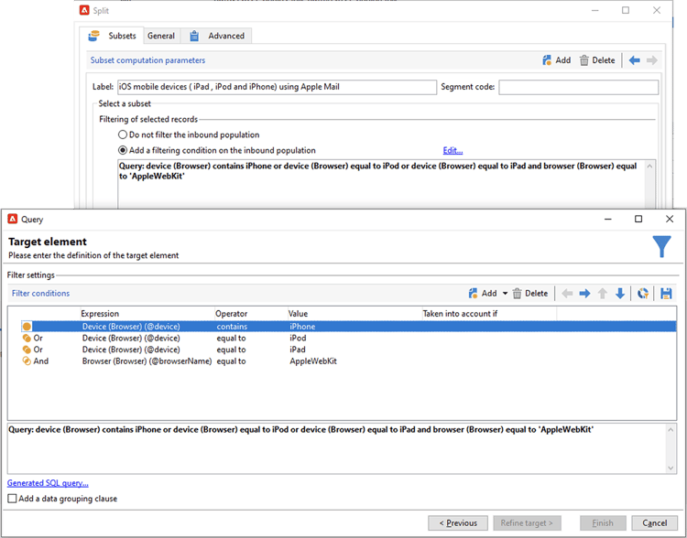
Task: Click the grey left arrow in filter toolbar
Action: [x=567, y=294]
